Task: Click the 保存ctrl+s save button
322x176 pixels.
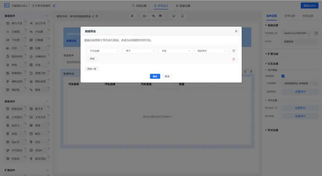Action: 309,5
